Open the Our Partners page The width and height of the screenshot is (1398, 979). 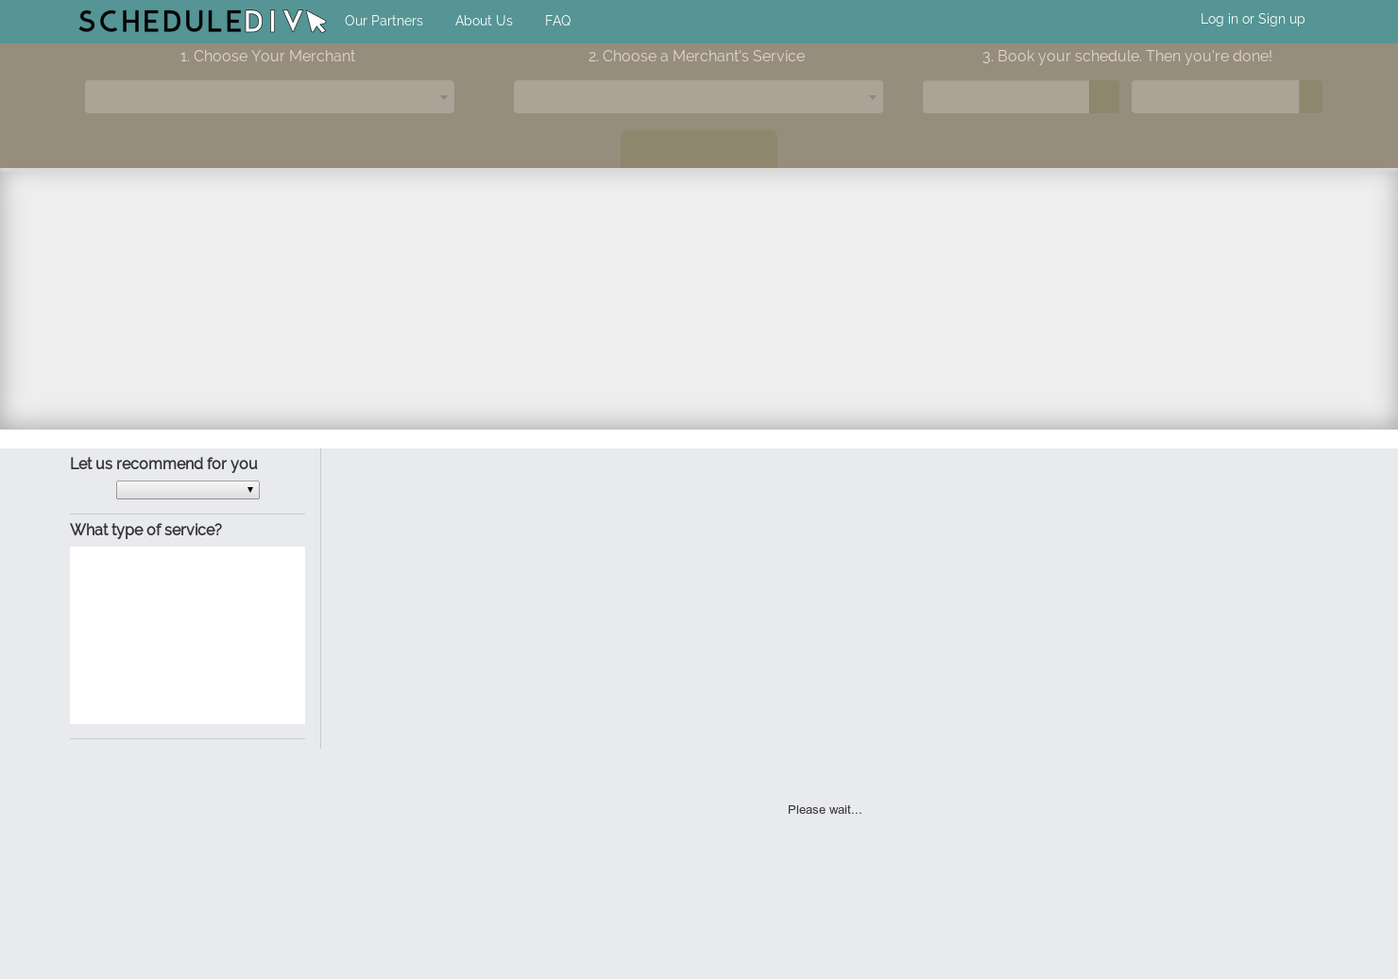384,21
